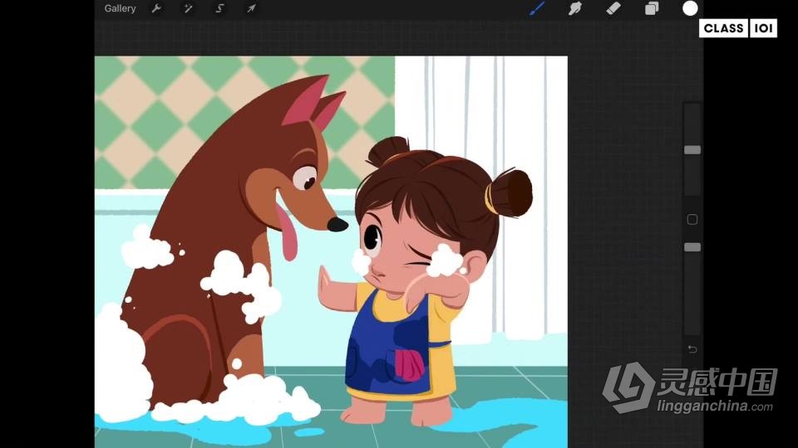Select the Eraser tool
This screenshot has width=798, height=448.
coord(613,8)
